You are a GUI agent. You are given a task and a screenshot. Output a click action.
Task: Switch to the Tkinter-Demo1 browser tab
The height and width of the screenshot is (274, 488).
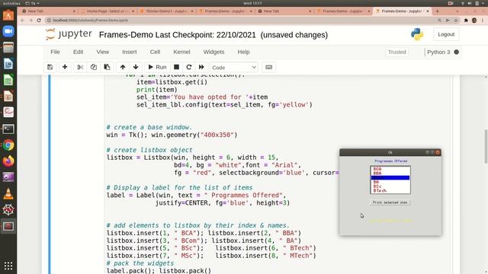pyautogui.click(x=166, y=11)
